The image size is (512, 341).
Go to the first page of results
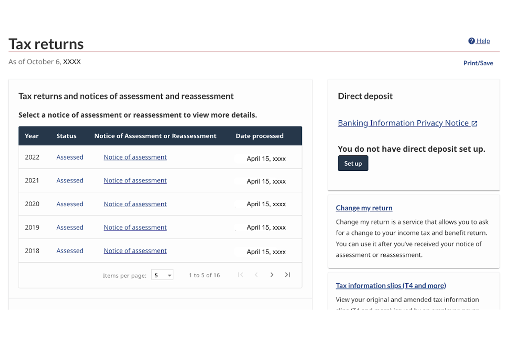(x=241, y=275)
